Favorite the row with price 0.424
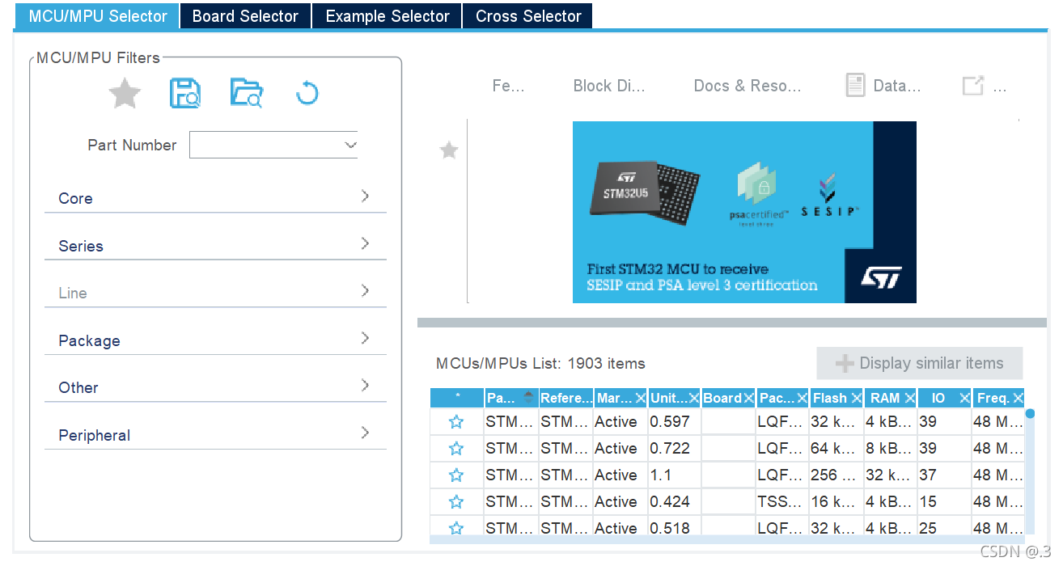Screen dimensions: 1063x566 click(x=456, y=501)
